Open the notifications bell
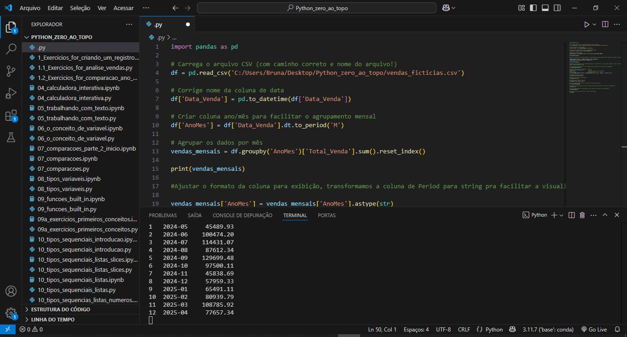The image size is (627, 337). [617, 329]
